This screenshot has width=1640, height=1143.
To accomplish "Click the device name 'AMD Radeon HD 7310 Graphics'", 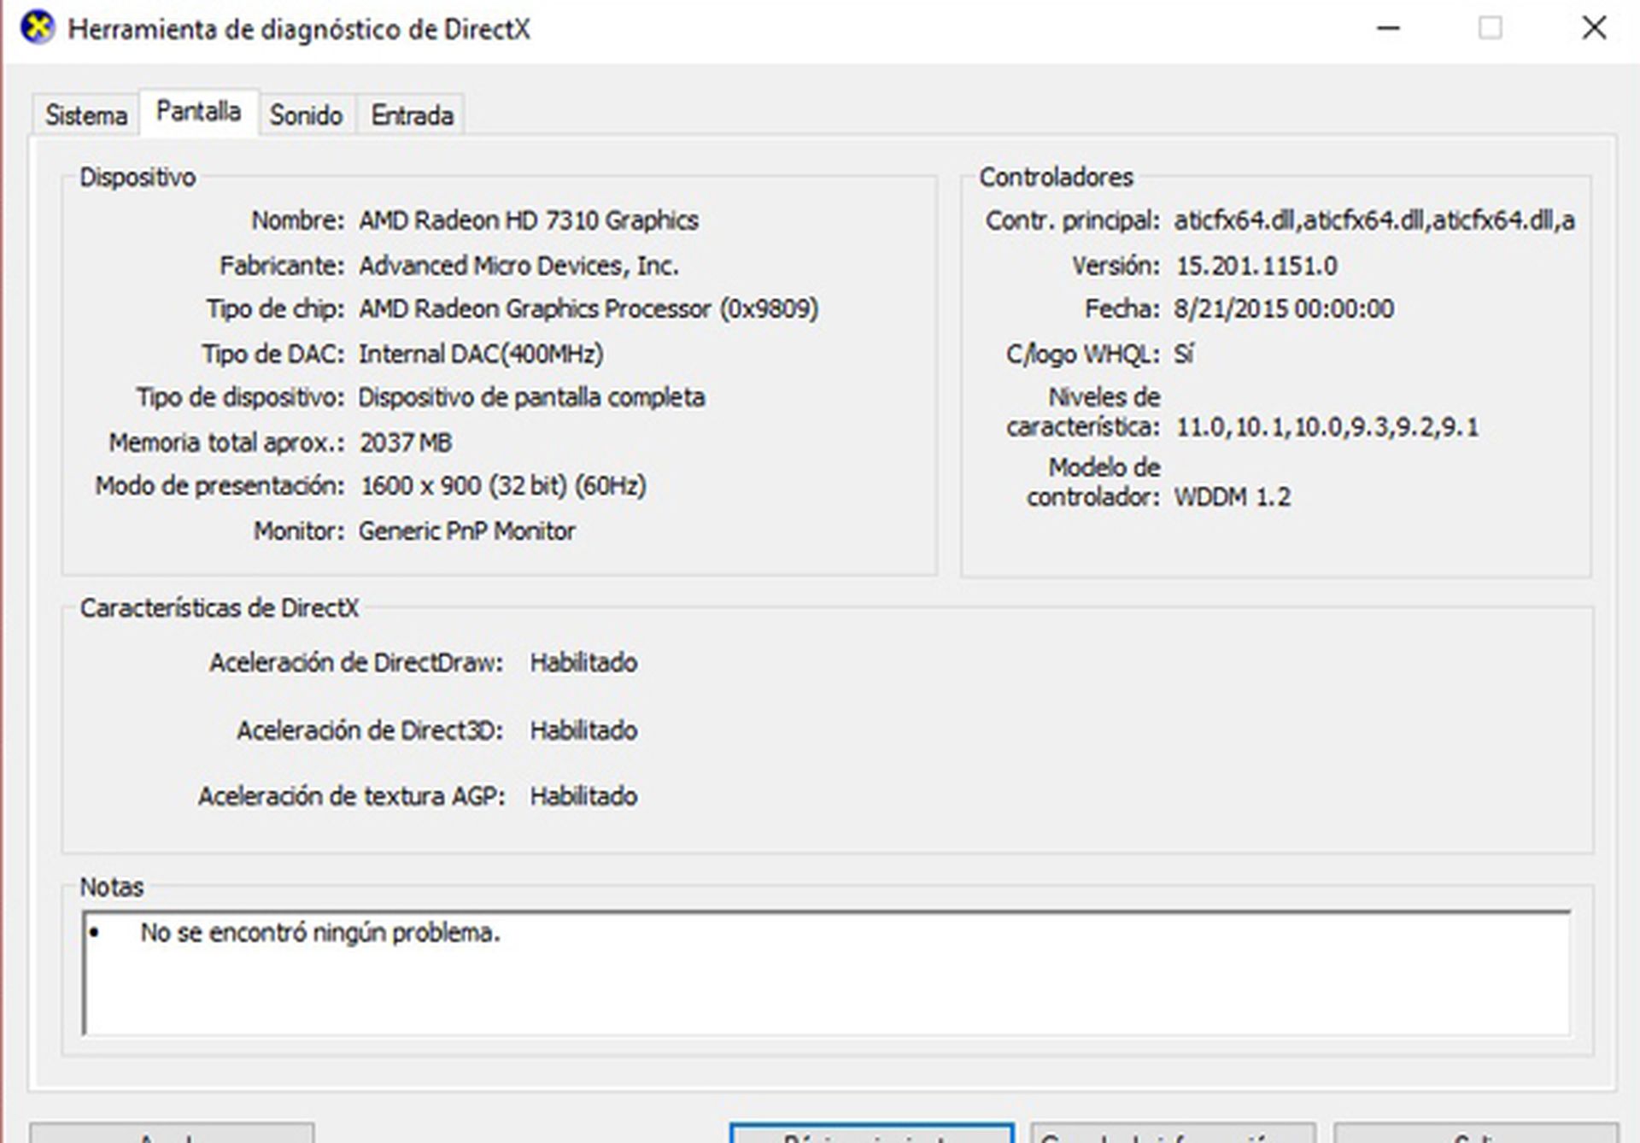I will (528, 220).
